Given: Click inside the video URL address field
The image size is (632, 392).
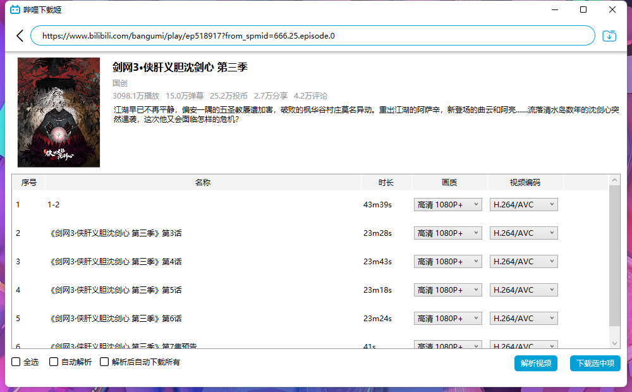Looking at the screenshot, I should (x=313, y=35).
